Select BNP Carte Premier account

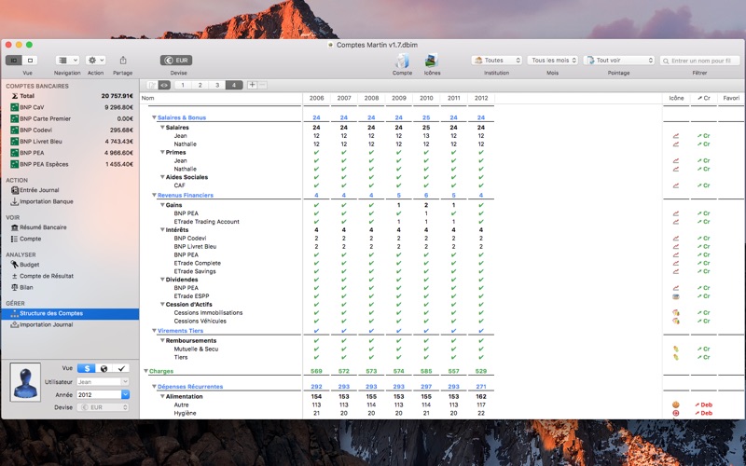(x=72, y=119)
